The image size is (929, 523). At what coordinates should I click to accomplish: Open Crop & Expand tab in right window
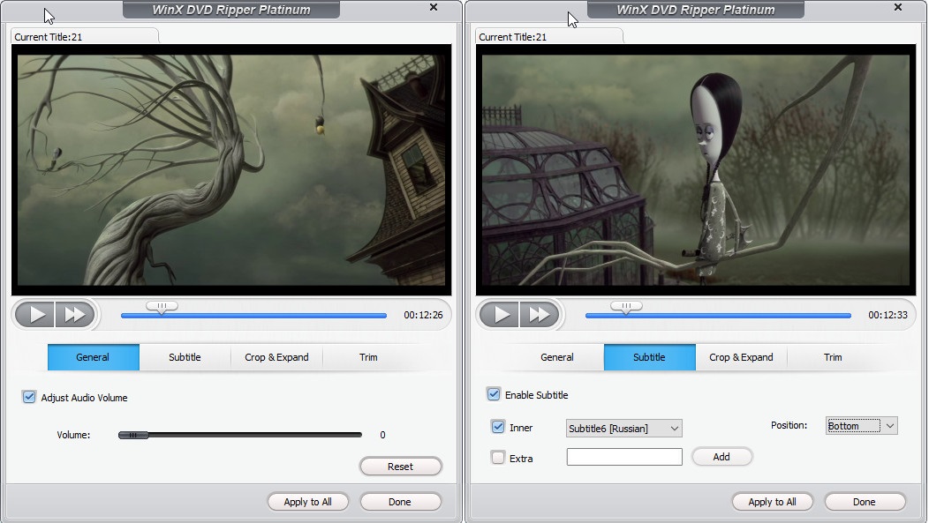741,357
